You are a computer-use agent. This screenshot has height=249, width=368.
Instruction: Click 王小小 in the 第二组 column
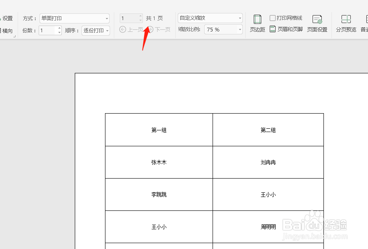[x=268, y=195]
